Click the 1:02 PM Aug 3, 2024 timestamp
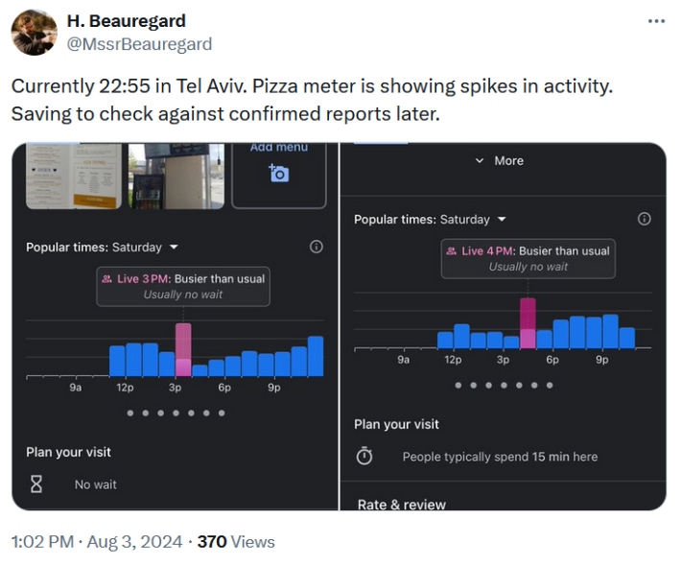 click(x=96, y=542)
